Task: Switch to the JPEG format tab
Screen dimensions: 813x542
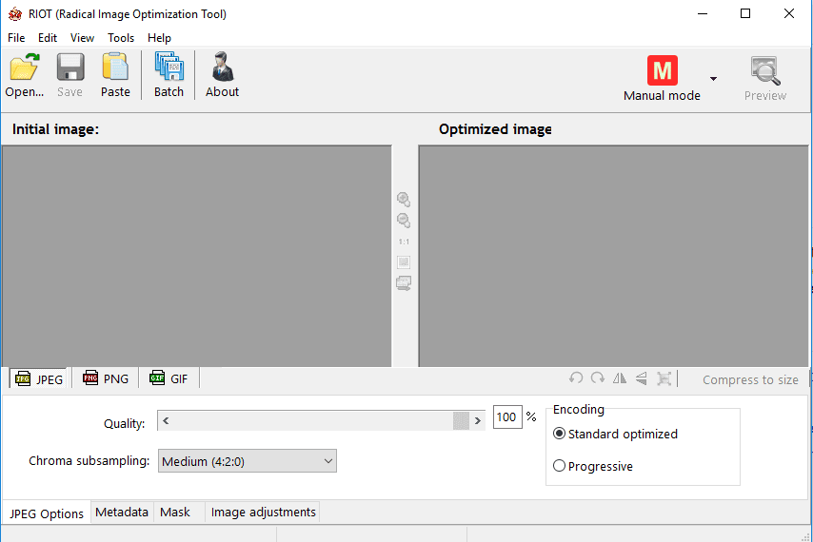Action: pos(39,379)
